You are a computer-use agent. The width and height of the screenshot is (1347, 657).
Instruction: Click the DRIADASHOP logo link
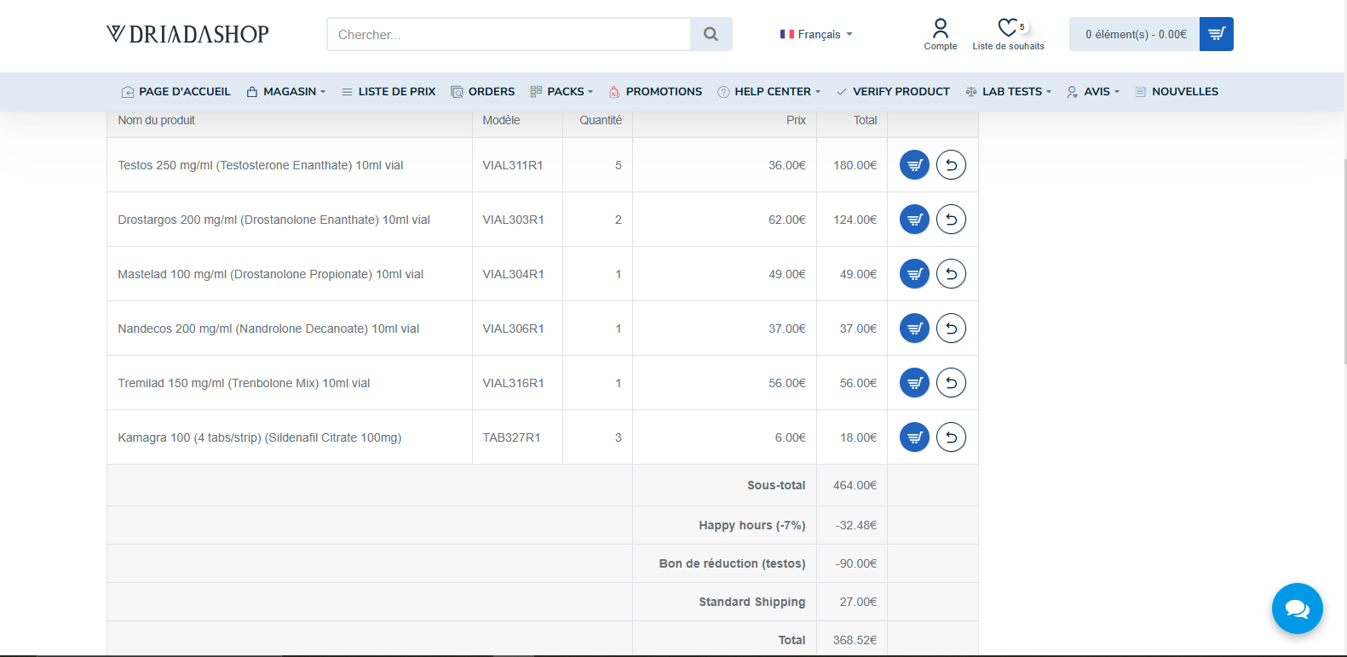coord(187,34)
